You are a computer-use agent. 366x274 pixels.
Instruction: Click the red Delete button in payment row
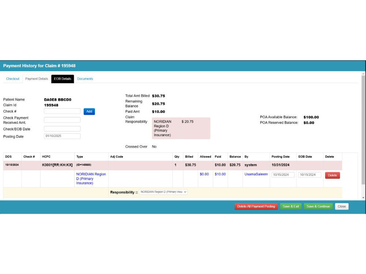click(x=332, y=175)
